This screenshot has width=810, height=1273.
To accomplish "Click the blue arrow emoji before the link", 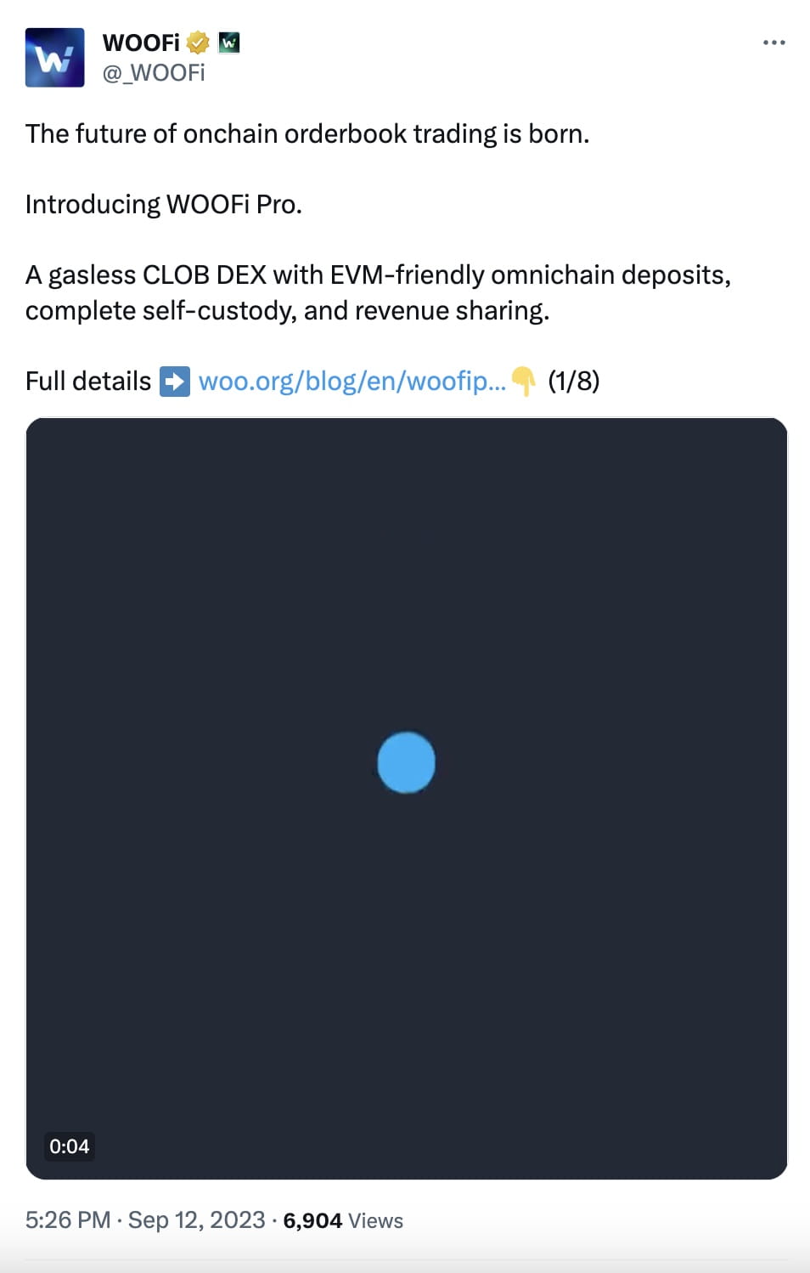I will [177, 381].
